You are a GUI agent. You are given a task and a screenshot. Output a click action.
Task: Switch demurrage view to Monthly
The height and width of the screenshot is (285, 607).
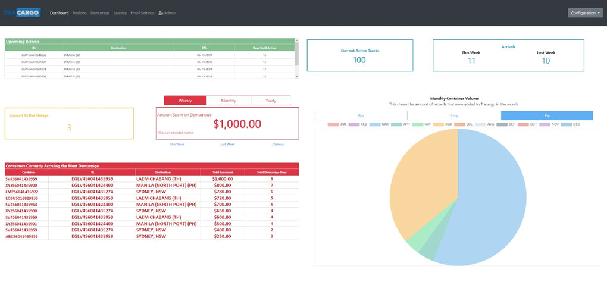pyautogui.click(x=229, y=101)
